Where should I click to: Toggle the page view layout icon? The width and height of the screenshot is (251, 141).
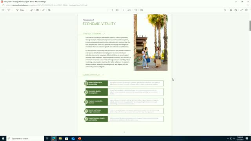click(38, 10)
